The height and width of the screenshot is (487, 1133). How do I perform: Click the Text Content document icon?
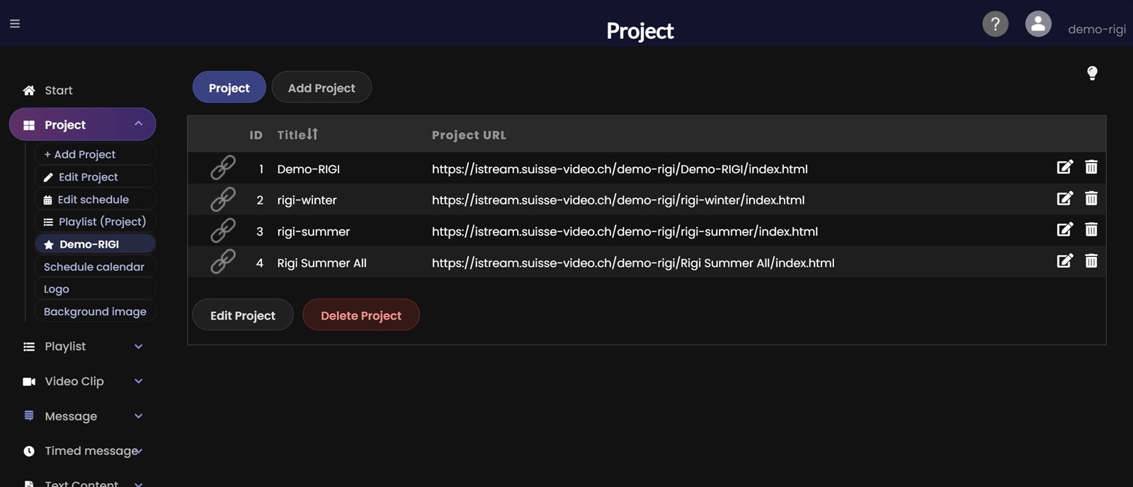[29, 484]
